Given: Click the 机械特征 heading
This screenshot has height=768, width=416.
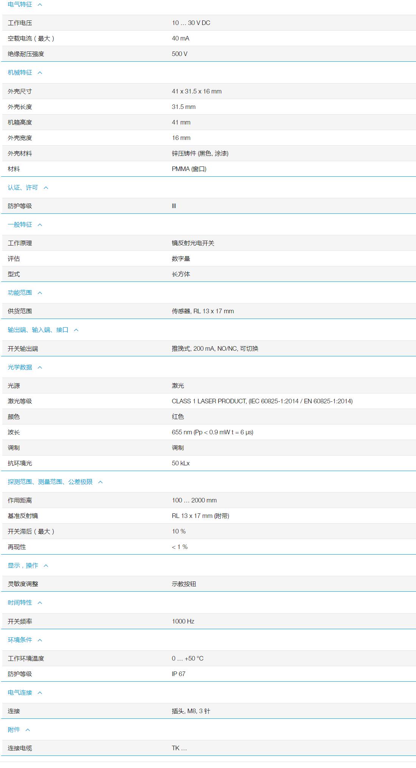Looking at the screenshot, I should click(x=20, y=73).
